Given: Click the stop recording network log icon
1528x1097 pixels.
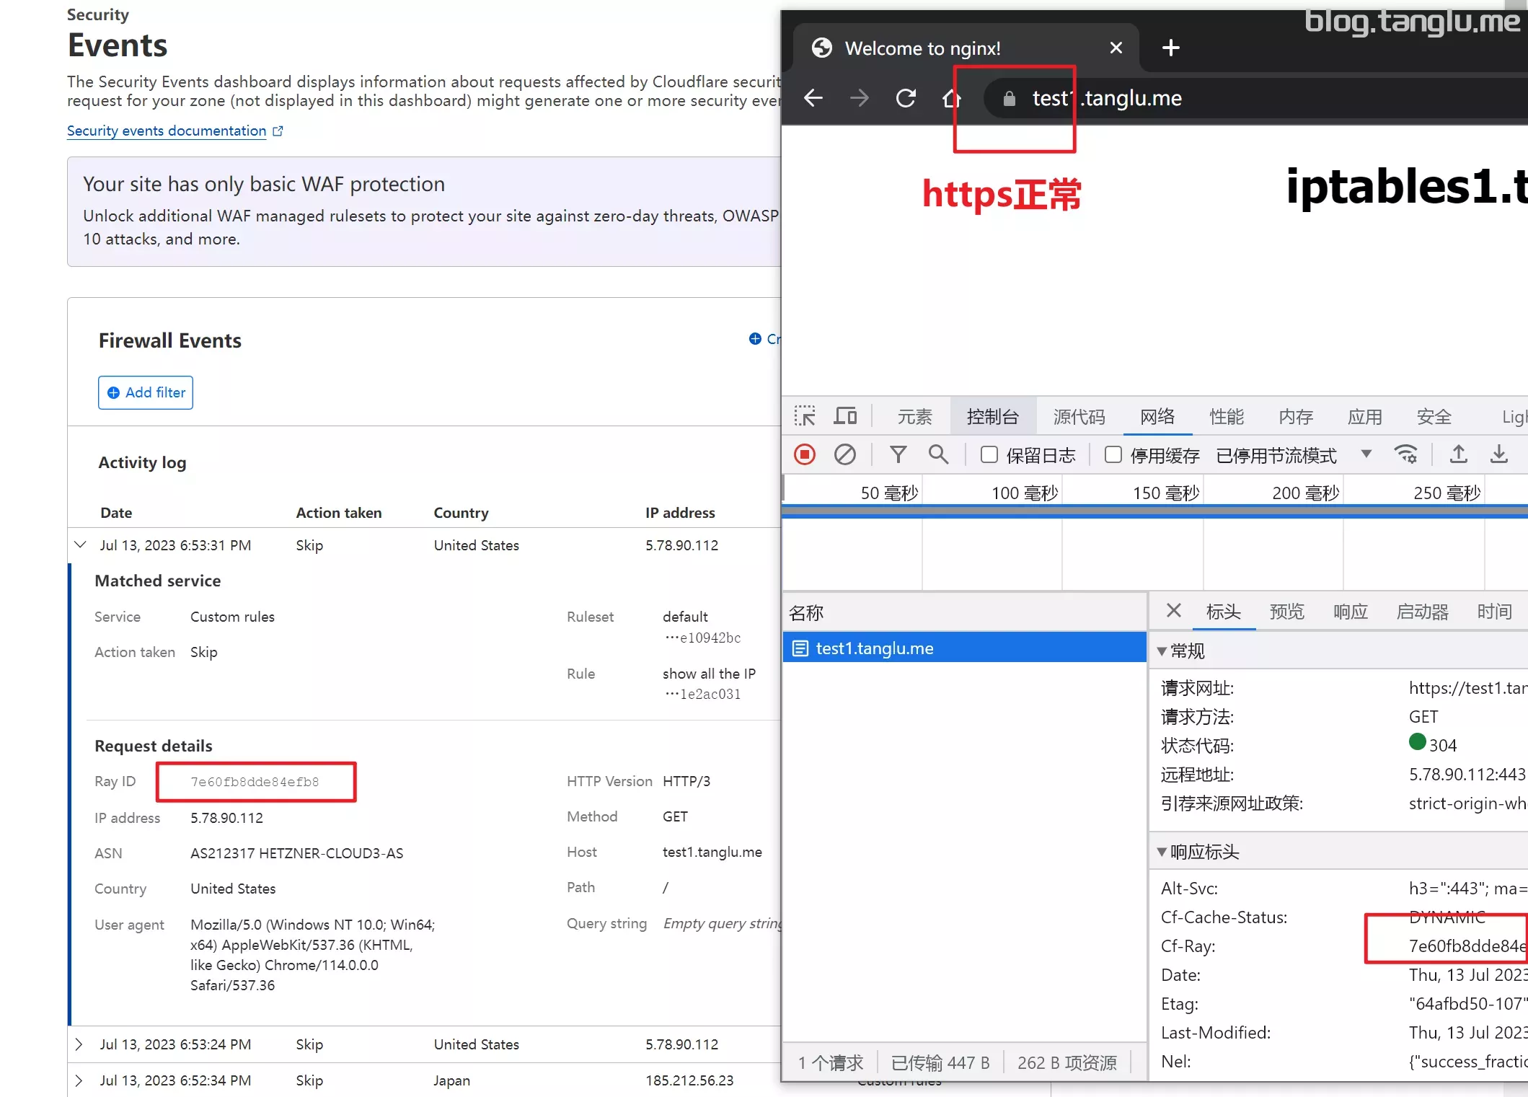Looking at the screenshot, I should click(x=805, y=454).
